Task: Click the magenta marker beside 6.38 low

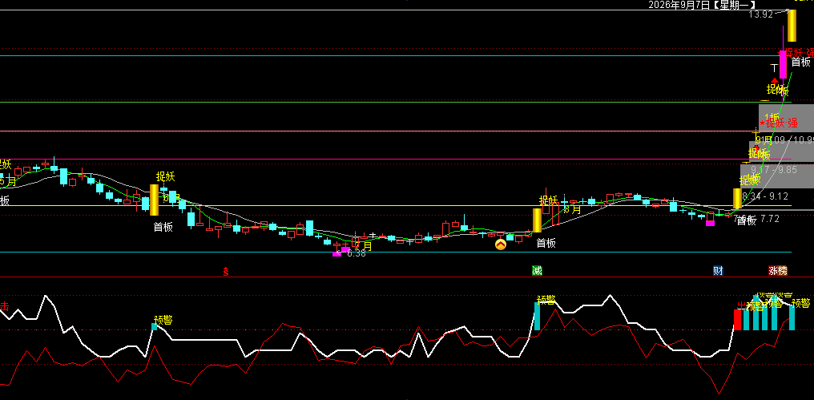Action: tap(336, 254)
